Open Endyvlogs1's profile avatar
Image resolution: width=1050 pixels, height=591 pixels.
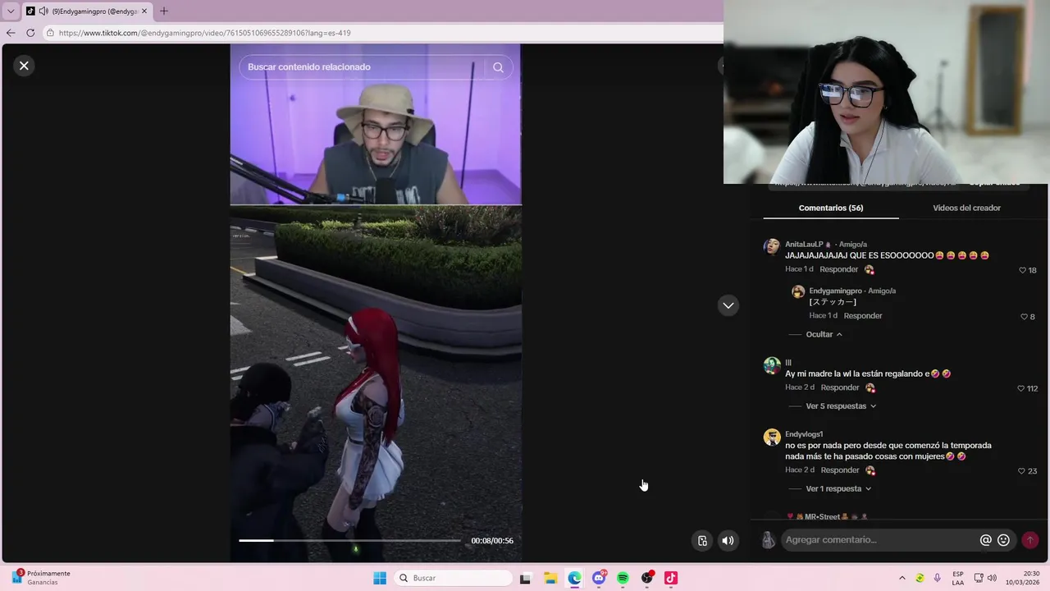[x=771, y=438]
